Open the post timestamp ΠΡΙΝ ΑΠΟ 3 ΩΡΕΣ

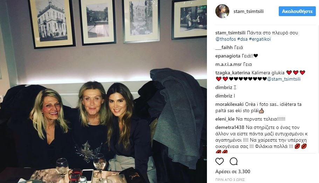click(230, 180)
